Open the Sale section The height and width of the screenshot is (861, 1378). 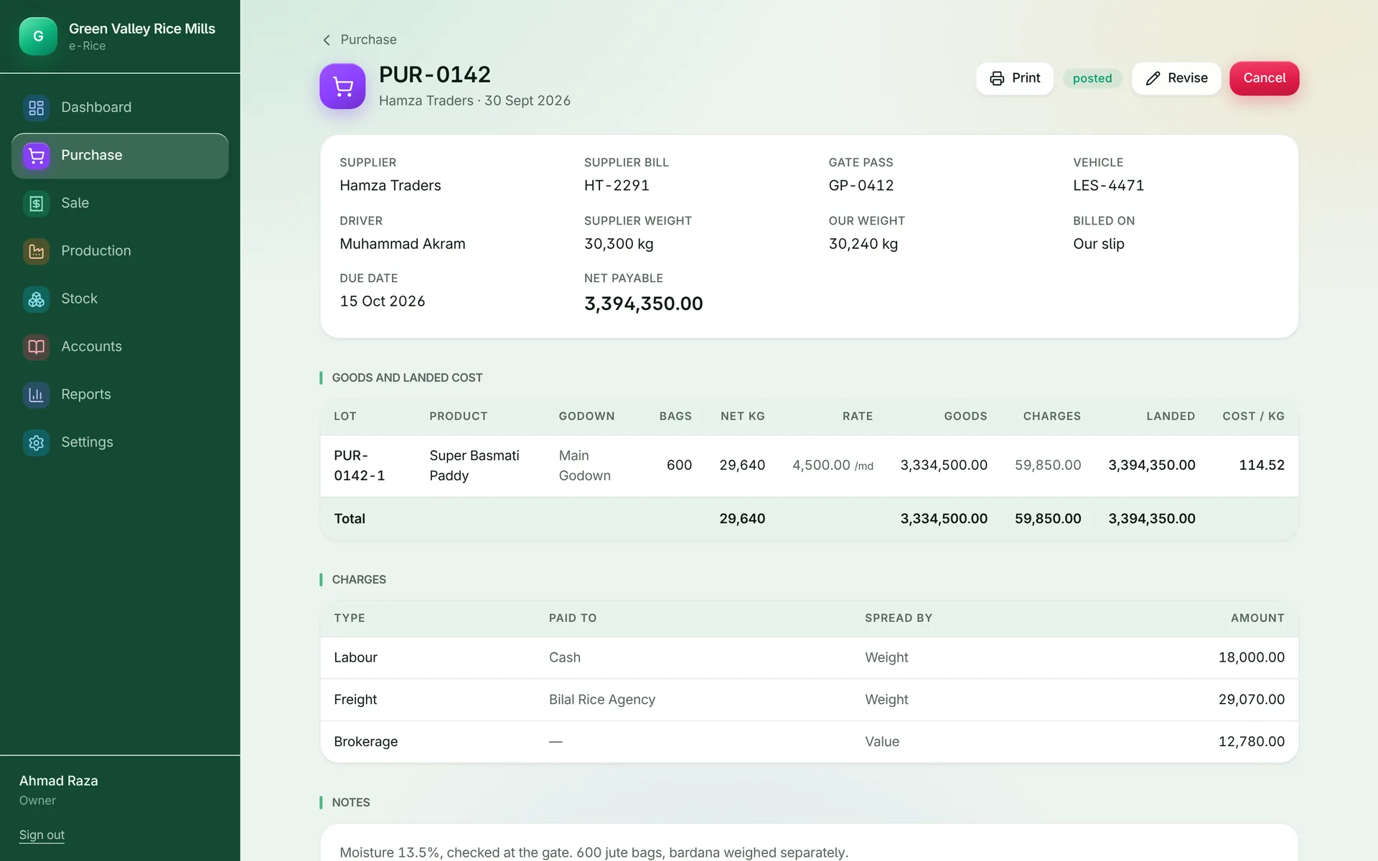pyautogui.click(x=120, y=204)
